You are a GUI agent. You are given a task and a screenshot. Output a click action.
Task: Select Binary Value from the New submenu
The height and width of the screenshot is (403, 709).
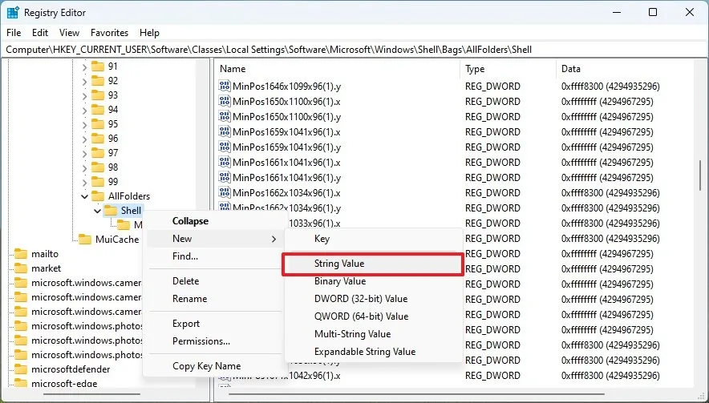click(x=374, y=281)
